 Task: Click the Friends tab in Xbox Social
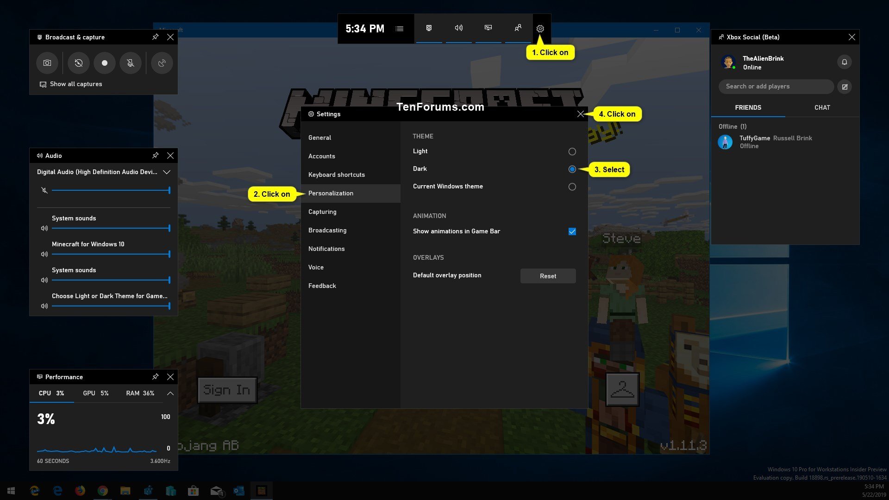[748, 107]
